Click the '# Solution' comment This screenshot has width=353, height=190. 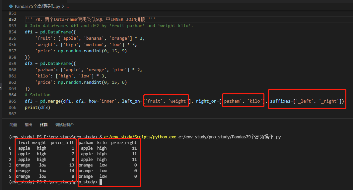(37, 95)
